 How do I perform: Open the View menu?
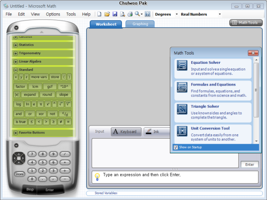point(35,14)
